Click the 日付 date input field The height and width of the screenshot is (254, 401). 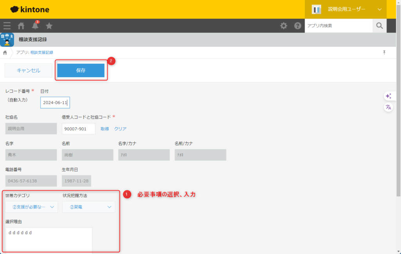click(55, 103)
